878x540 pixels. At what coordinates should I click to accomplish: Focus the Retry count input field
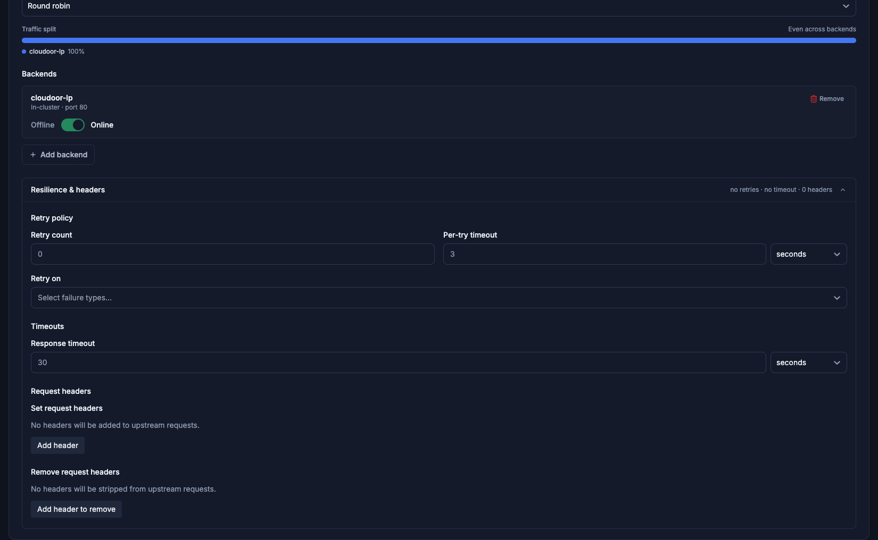(x=233, y=254)
